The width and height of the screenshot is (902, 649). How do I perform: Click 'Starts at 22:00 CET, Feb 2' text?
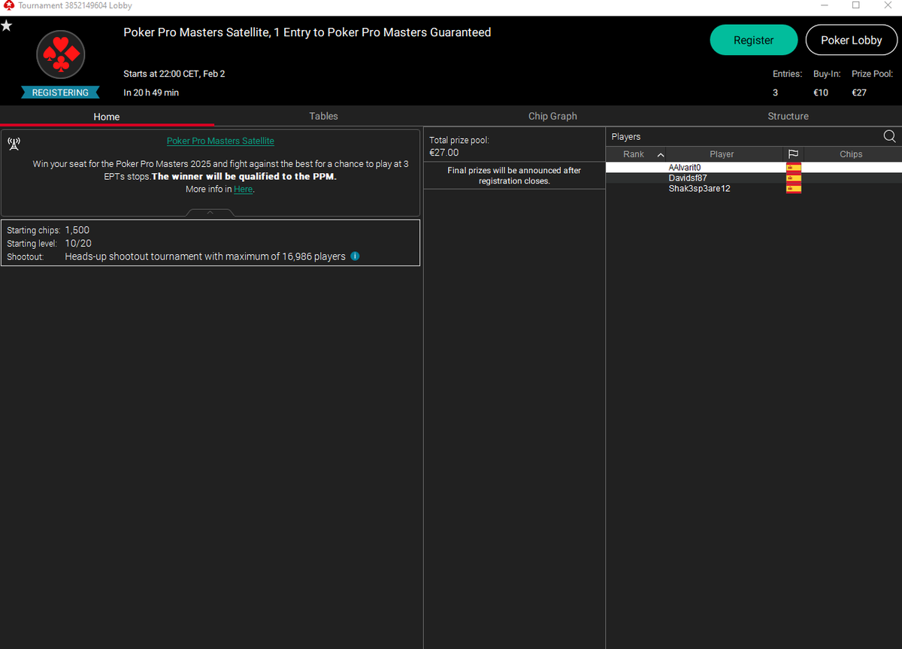tap(174, 74)
